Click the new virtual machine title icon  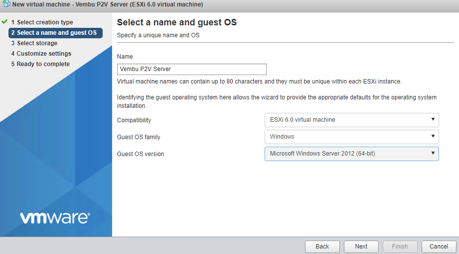point(6,4)
